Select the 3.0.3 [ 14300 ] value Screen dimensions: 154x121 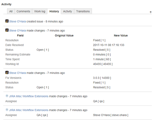click(102, 78)
